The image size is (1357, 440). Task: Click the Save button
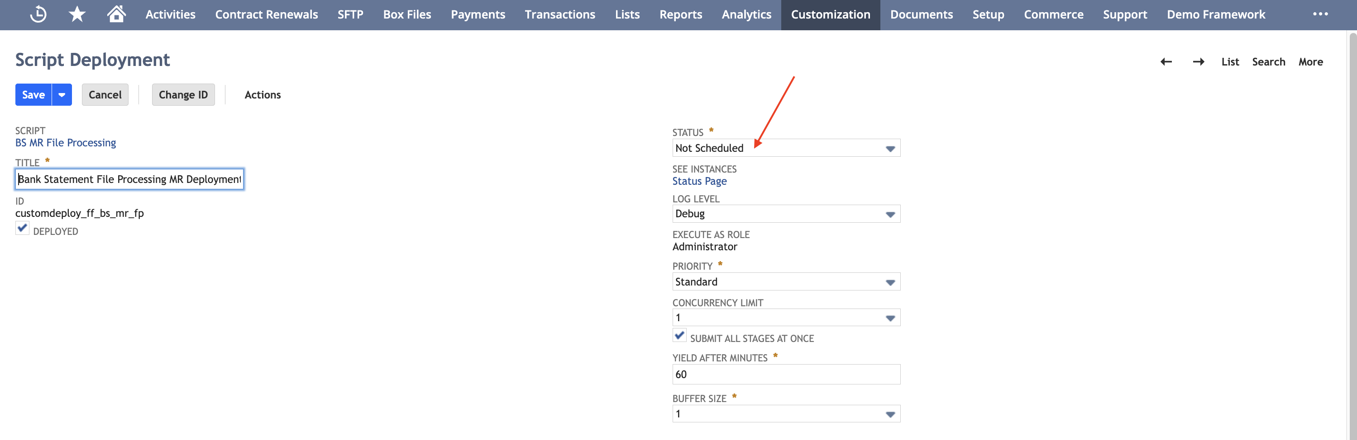tap(33, 94)
